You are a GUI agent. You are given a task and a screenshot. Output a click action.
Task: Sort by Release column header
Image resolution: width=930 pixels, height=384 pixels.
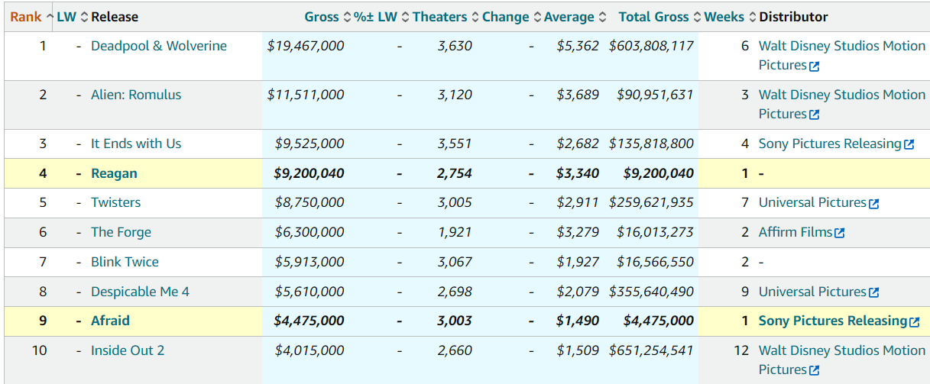[115, 17]
